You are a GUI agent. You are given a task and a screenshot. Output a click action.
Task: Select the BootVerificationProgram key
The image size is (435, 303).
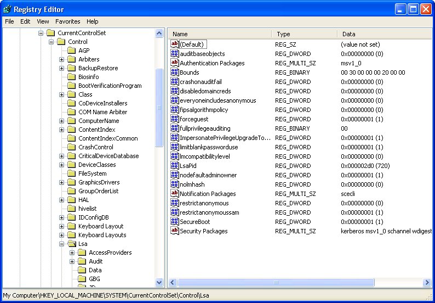(x=110, y=86)
